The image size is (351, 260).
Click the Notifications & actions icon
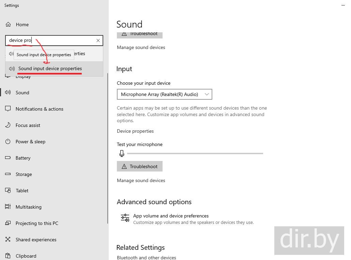8,109
